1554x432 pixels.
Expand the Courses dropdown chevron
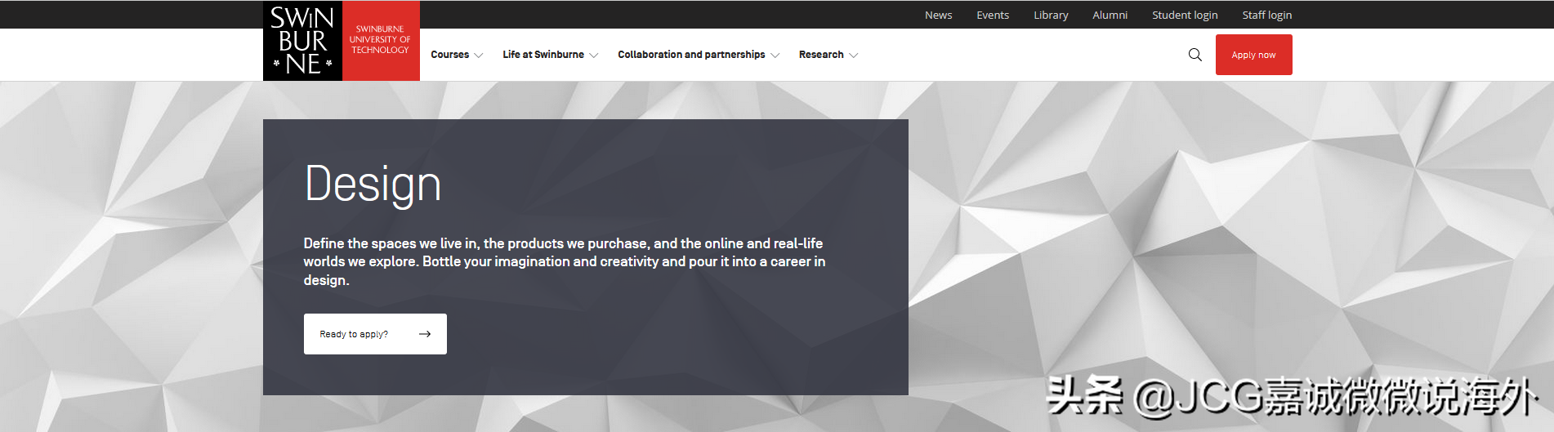coord(479,56)
